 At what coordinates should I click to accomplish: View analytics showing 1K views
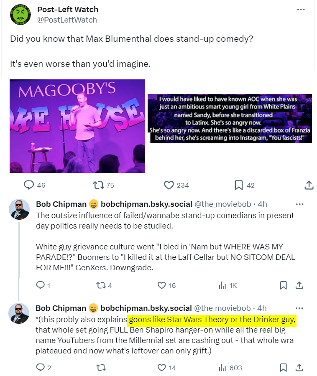(228, 285)
